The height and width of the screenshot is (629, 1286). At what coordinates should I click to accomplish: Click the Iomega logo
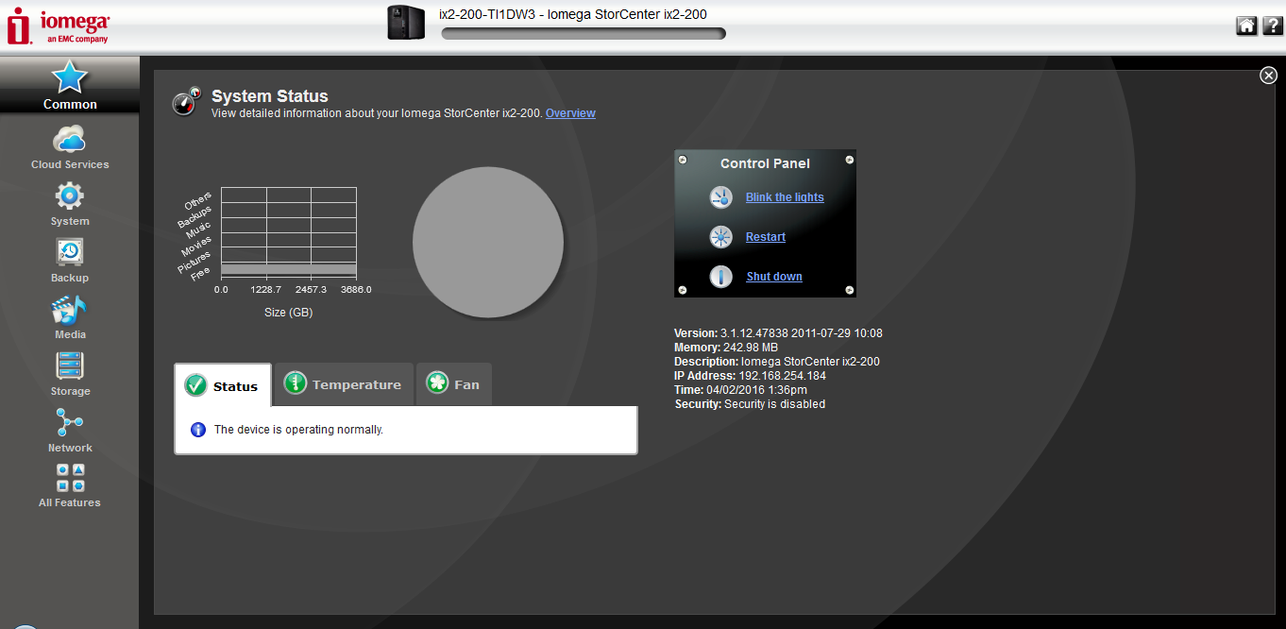tap(59, 26)
